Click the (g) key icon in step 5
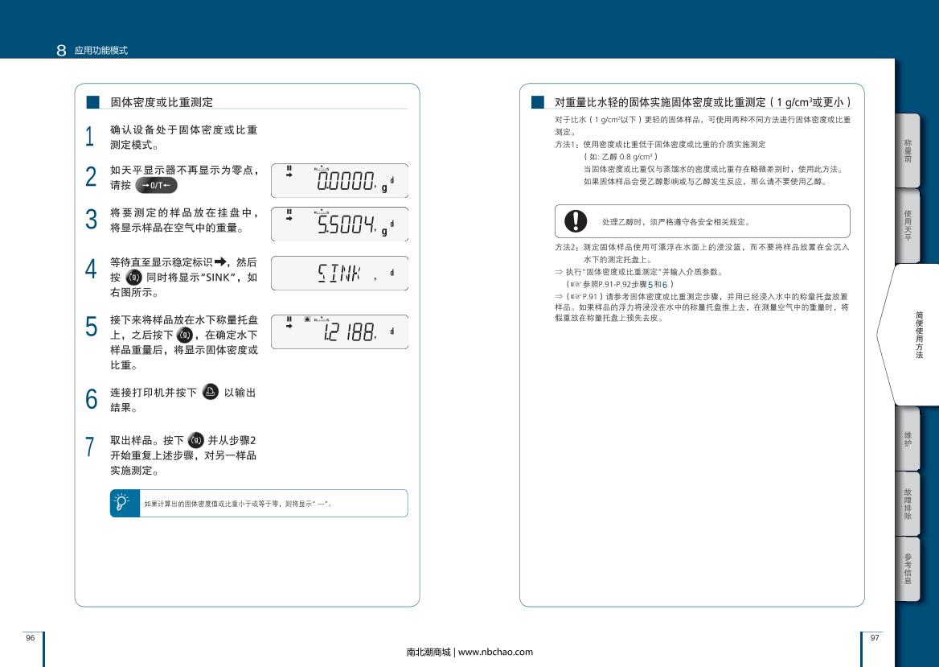 184,335
